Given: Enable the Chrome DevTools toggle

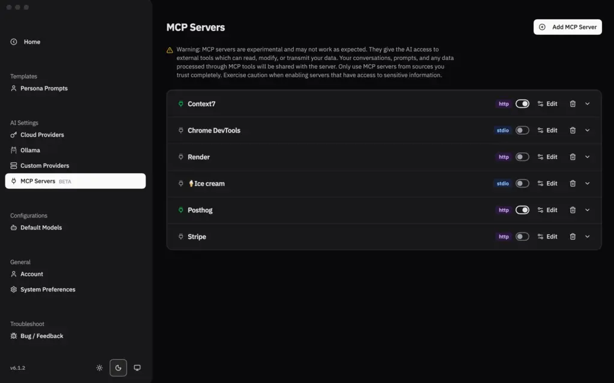Looking at the screenshot, I should point(522,130).
